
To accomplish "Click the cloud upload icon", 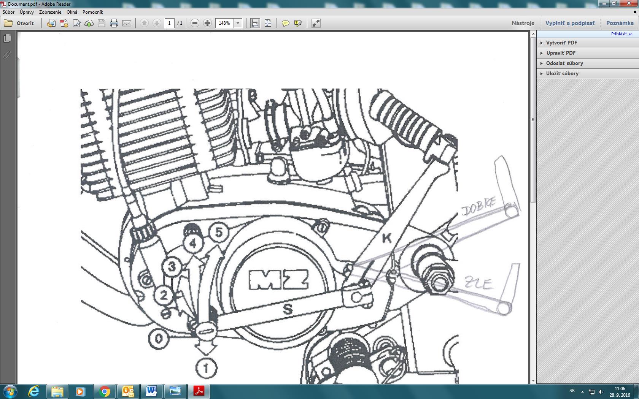I will pos(89,23).
